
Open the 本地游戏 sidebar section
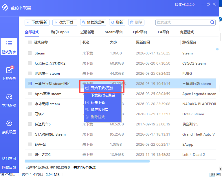[x=9, y=101]
